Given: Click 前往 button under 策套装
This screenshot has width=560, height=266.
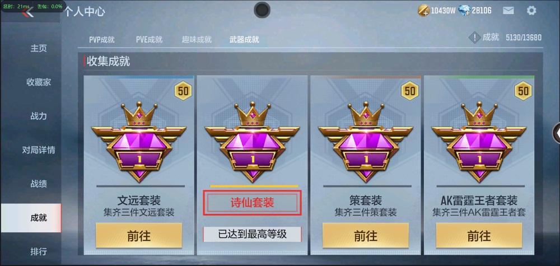Looking at the screenshot, I should click(366, 236).
